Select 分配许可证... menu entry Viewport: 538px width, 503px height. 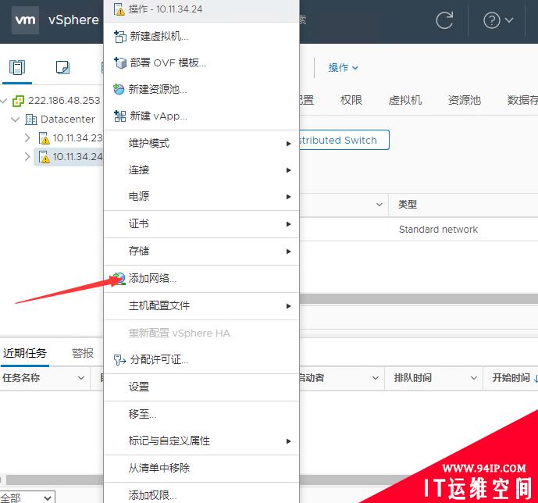pos(201,360)
